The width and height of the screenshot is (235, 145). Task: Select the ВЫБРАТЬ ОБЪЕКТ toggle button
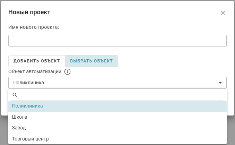(x=92, y=61)
